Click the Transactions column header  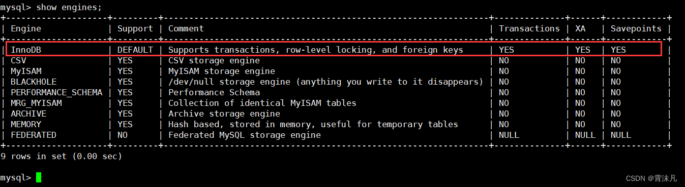click(529, 28)
